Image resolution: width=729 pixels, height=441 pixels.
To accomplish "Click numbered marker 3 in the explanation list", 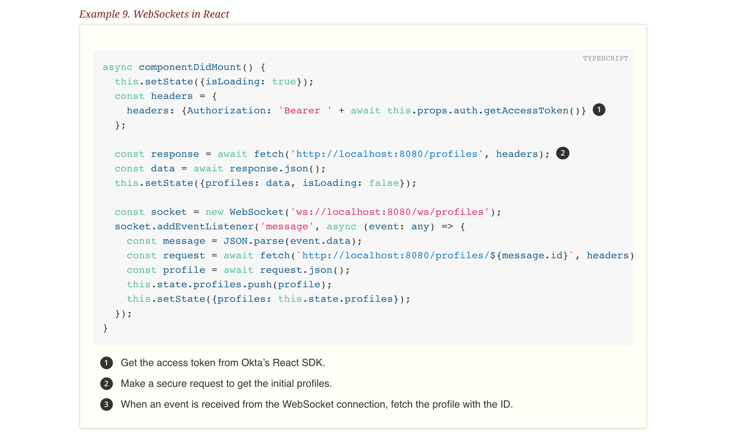I will click(x=107, y=404).
